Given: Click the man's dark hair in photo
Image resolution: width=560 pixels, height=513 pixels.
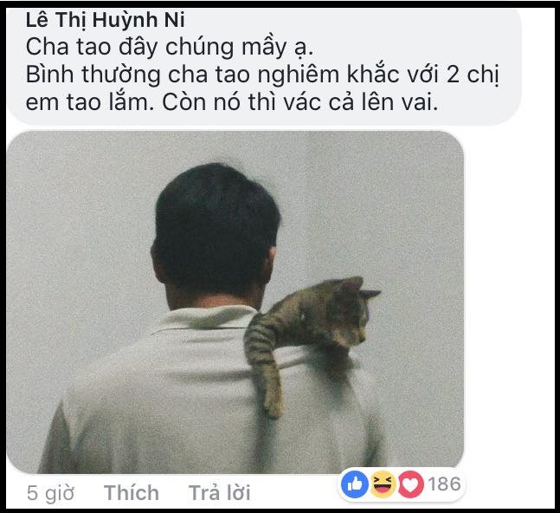Looking at the screenshot, I should (216, 229).
